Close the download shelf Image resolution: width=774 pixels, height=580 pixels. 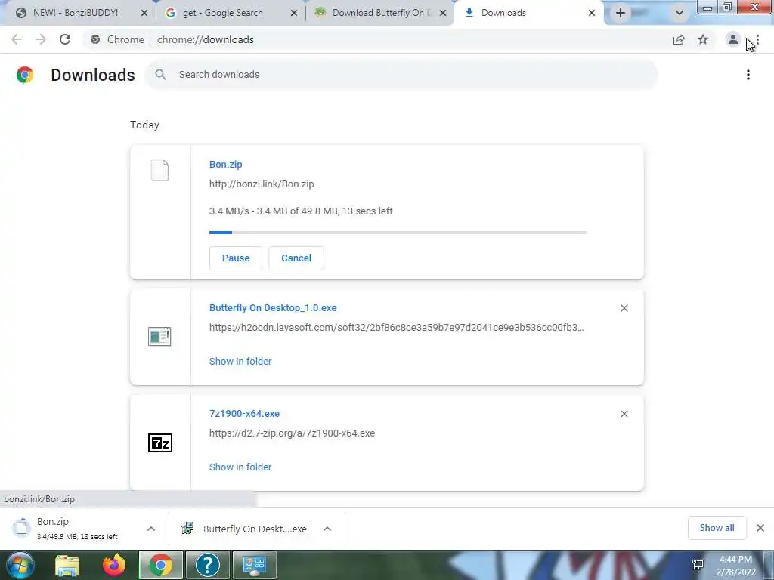[760, 528]
